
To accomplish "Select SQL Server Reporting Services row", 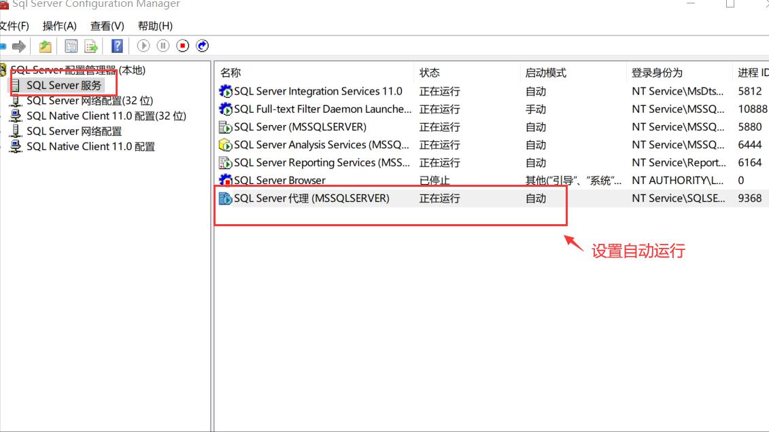I will [492, 162].
